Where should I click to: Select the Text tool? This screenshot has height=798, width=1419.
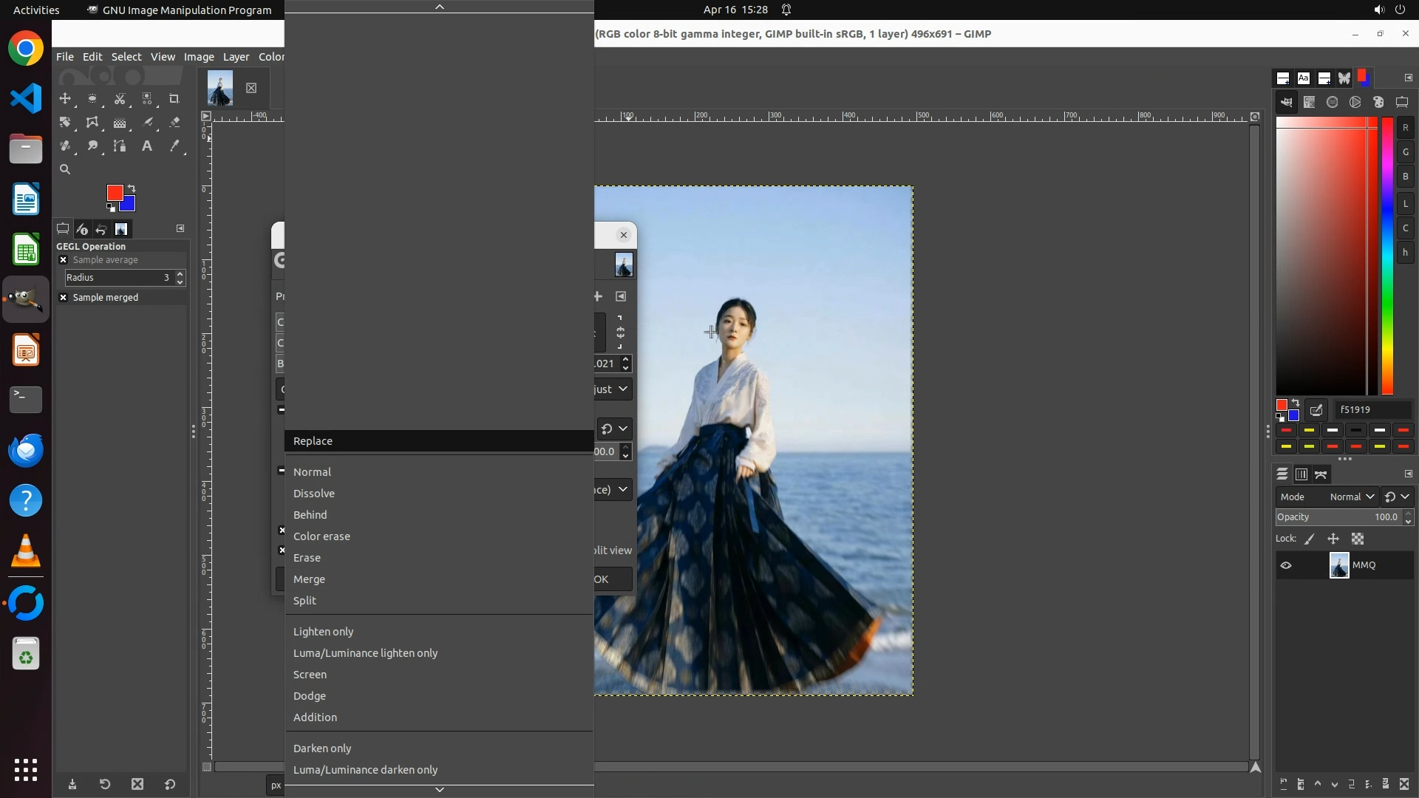point(147,146)
